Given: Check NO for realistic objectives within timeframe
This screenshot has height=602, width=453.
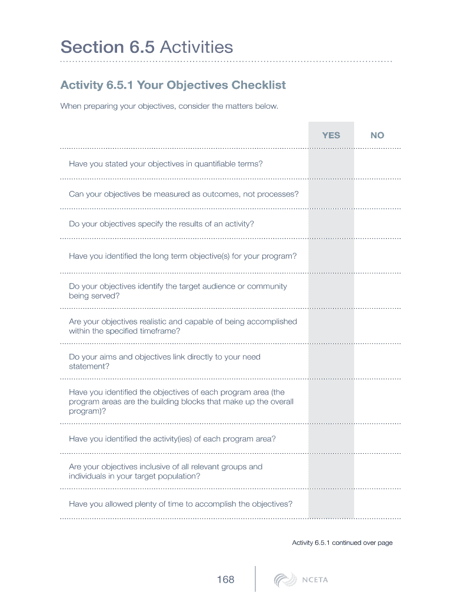Looking at the screenshot, I should pos(377,326).
